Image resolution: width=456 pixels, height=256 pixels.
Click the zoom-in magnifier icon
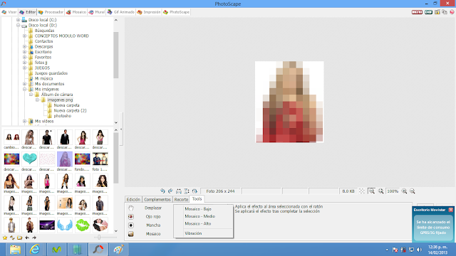pos(404,191)
